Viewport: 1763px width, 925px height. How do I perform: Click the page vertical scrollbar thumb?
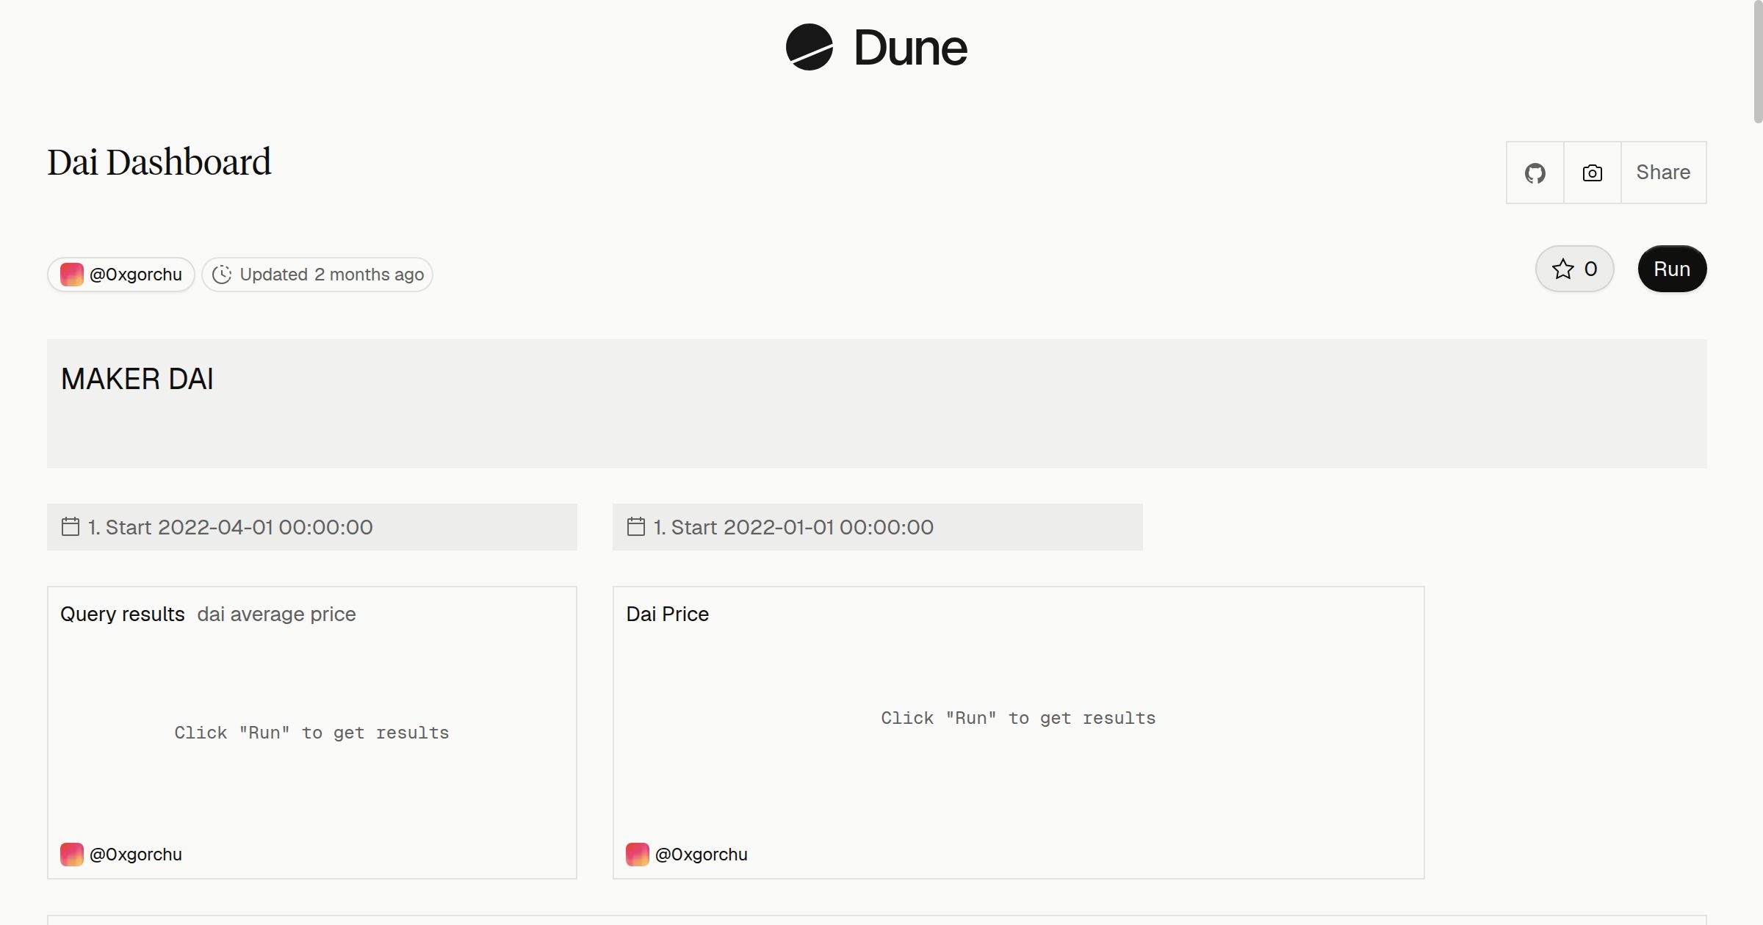pyautogui.click(x=1758, y=62)
